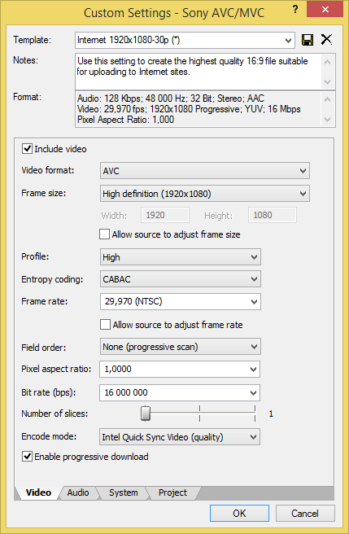Open the Project tab
Viewport: 349px width, 534px height.
[172, 492]
